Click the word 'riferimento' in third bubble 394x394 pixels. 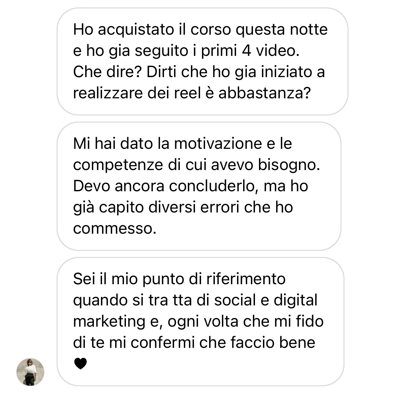(246, 279)
